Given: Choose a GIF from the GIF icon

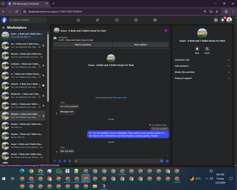Looking at the screenshot, I should [x=70, y=161].
